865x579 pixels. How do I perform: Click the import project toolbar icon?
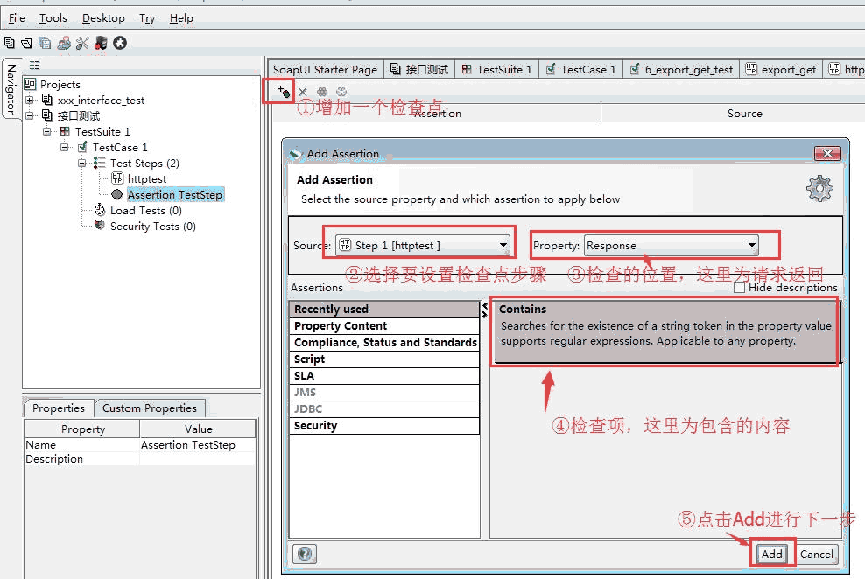[26, 43]
